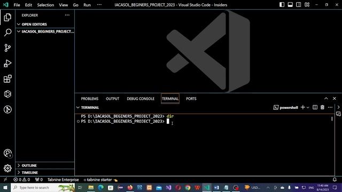This screenshot has height=192, width=342.
Task: Open the Explorer view in activity bar
Action: click(7, 18)
